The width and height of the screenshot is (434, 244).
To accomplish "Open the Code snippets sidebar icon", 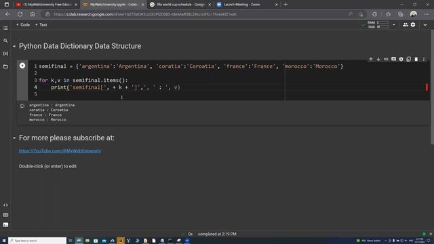I will 5,205.
